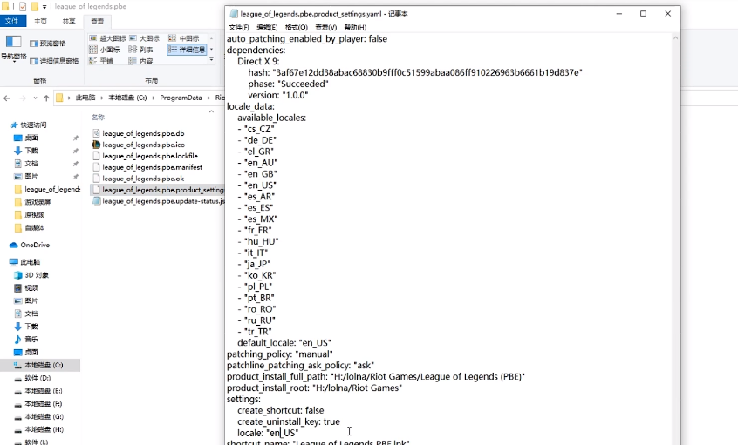
Task: Open pinned 下载 in quick access
Action: point(26,151)
